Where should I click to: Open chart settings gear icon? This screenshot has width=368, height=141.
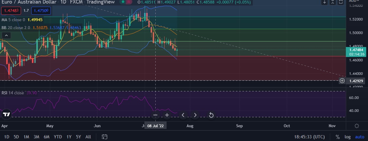pyautogui.click(x=357, y=126)
